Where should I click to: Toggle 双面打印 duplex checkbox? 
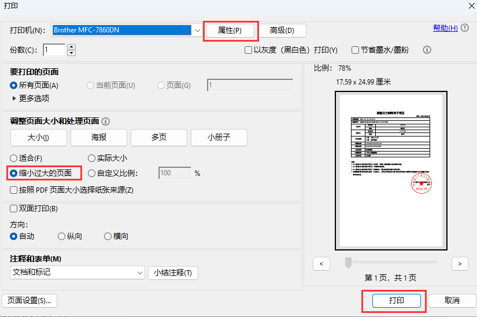[14, 209]
